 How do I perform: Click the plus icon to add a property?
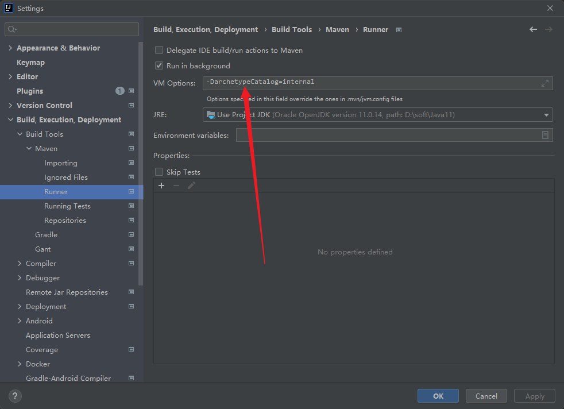pos(161,185)
